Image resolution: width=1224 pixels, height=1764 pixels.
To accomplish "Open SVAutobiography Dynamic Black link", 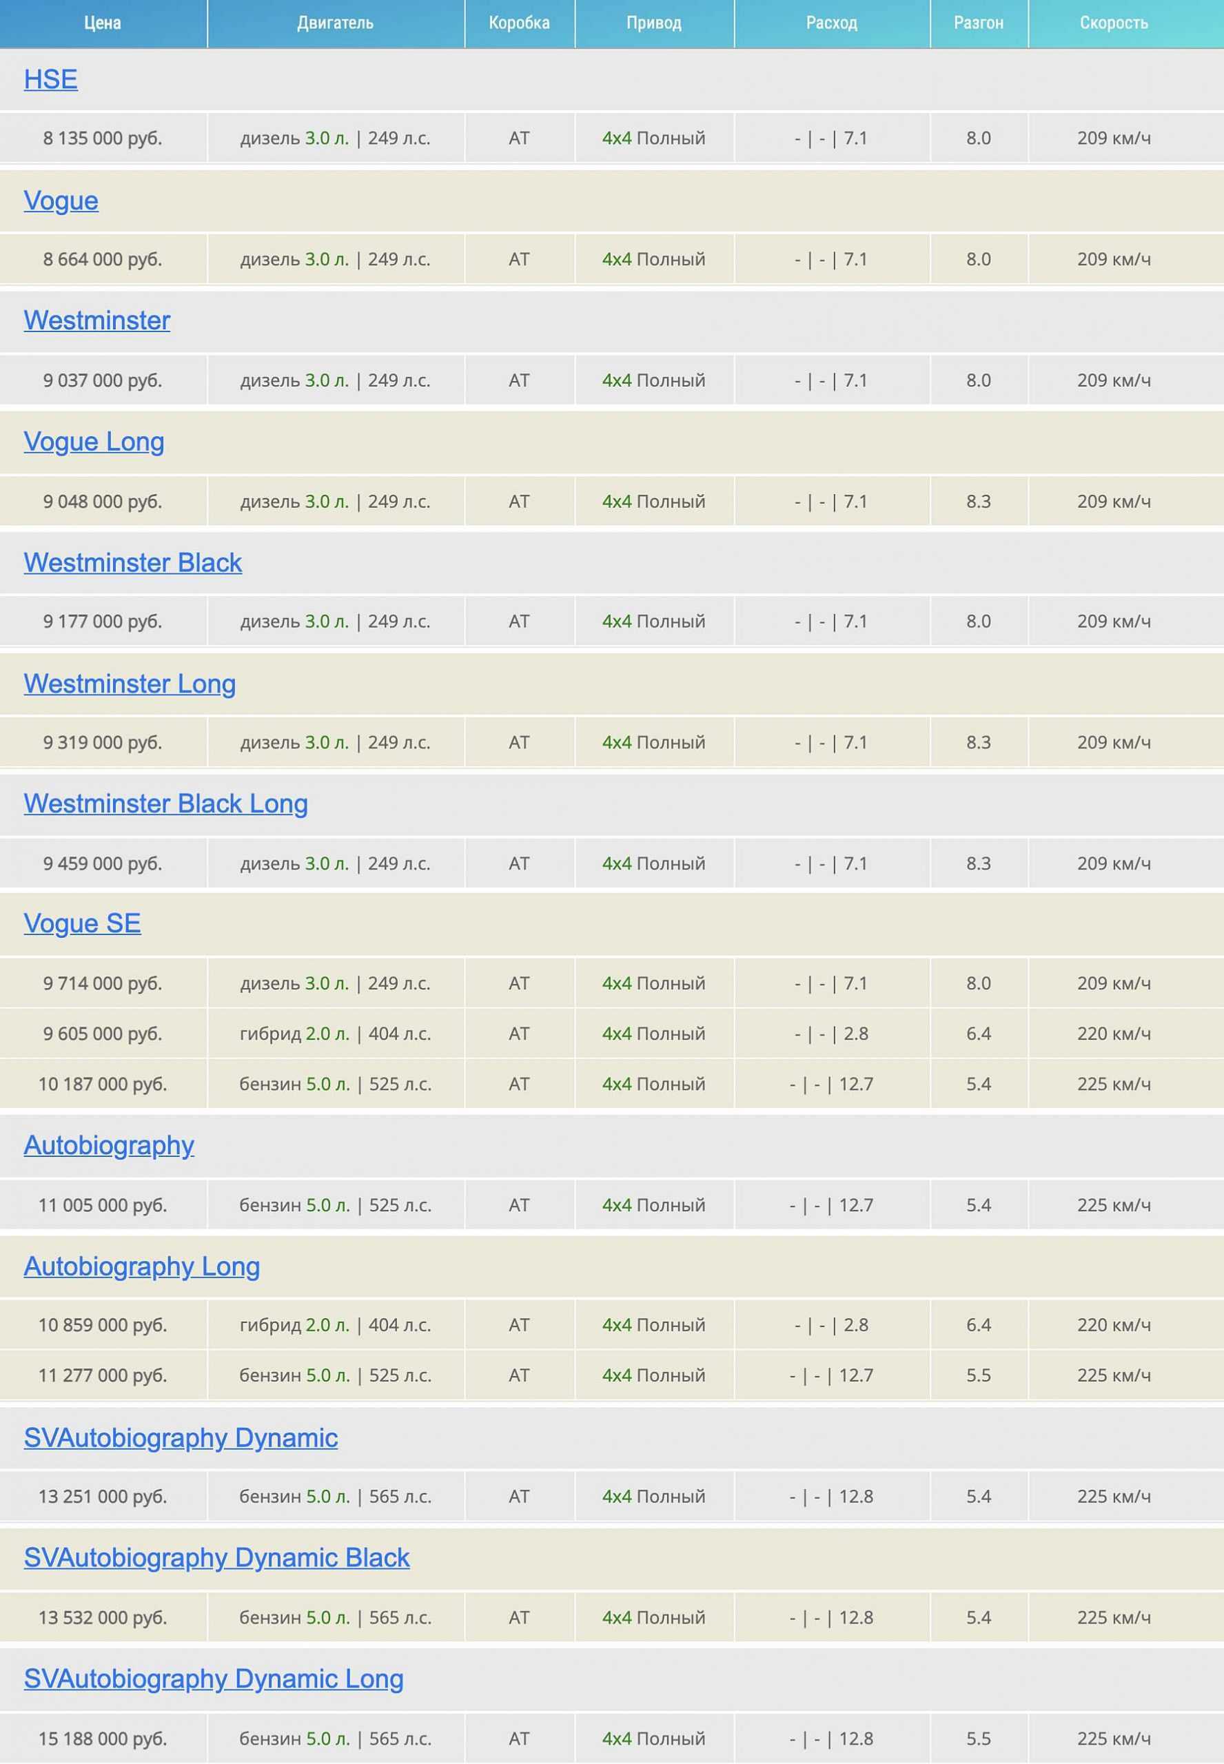I will tap(216, 1558).
